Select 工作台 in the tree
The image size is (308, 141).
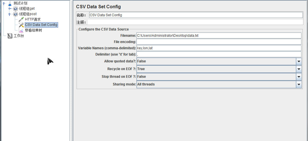tap(19, 36)
